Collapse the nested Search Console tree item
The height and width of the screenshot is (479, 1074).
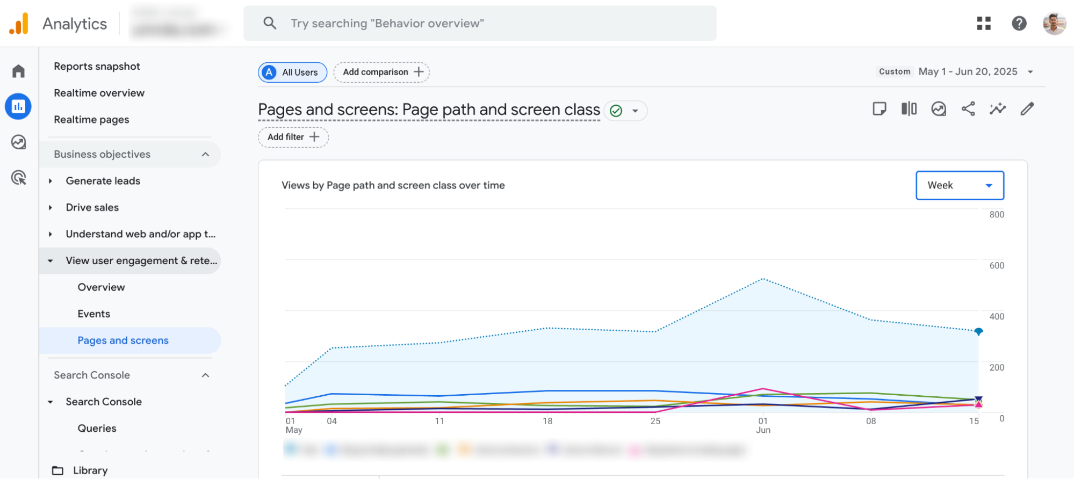click(51, 402)
